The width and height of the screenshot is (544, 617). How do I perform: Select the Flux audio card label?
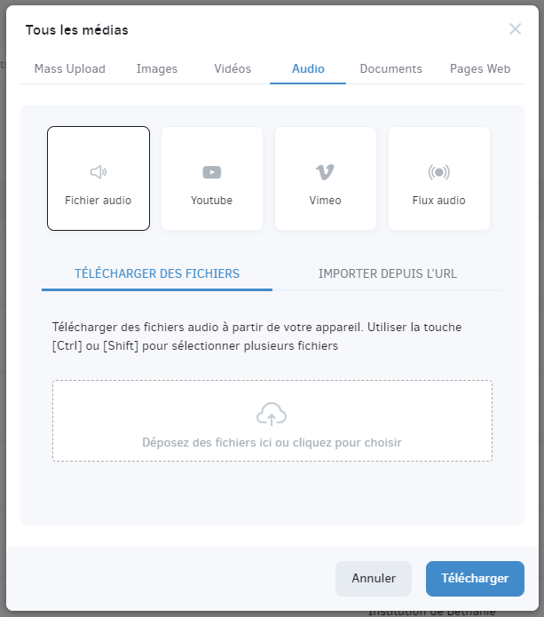click(x=439, y=201)
